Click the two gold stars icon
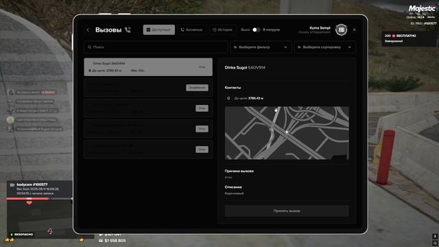This screenshot has height=247, width=439. tap(10, 239)
